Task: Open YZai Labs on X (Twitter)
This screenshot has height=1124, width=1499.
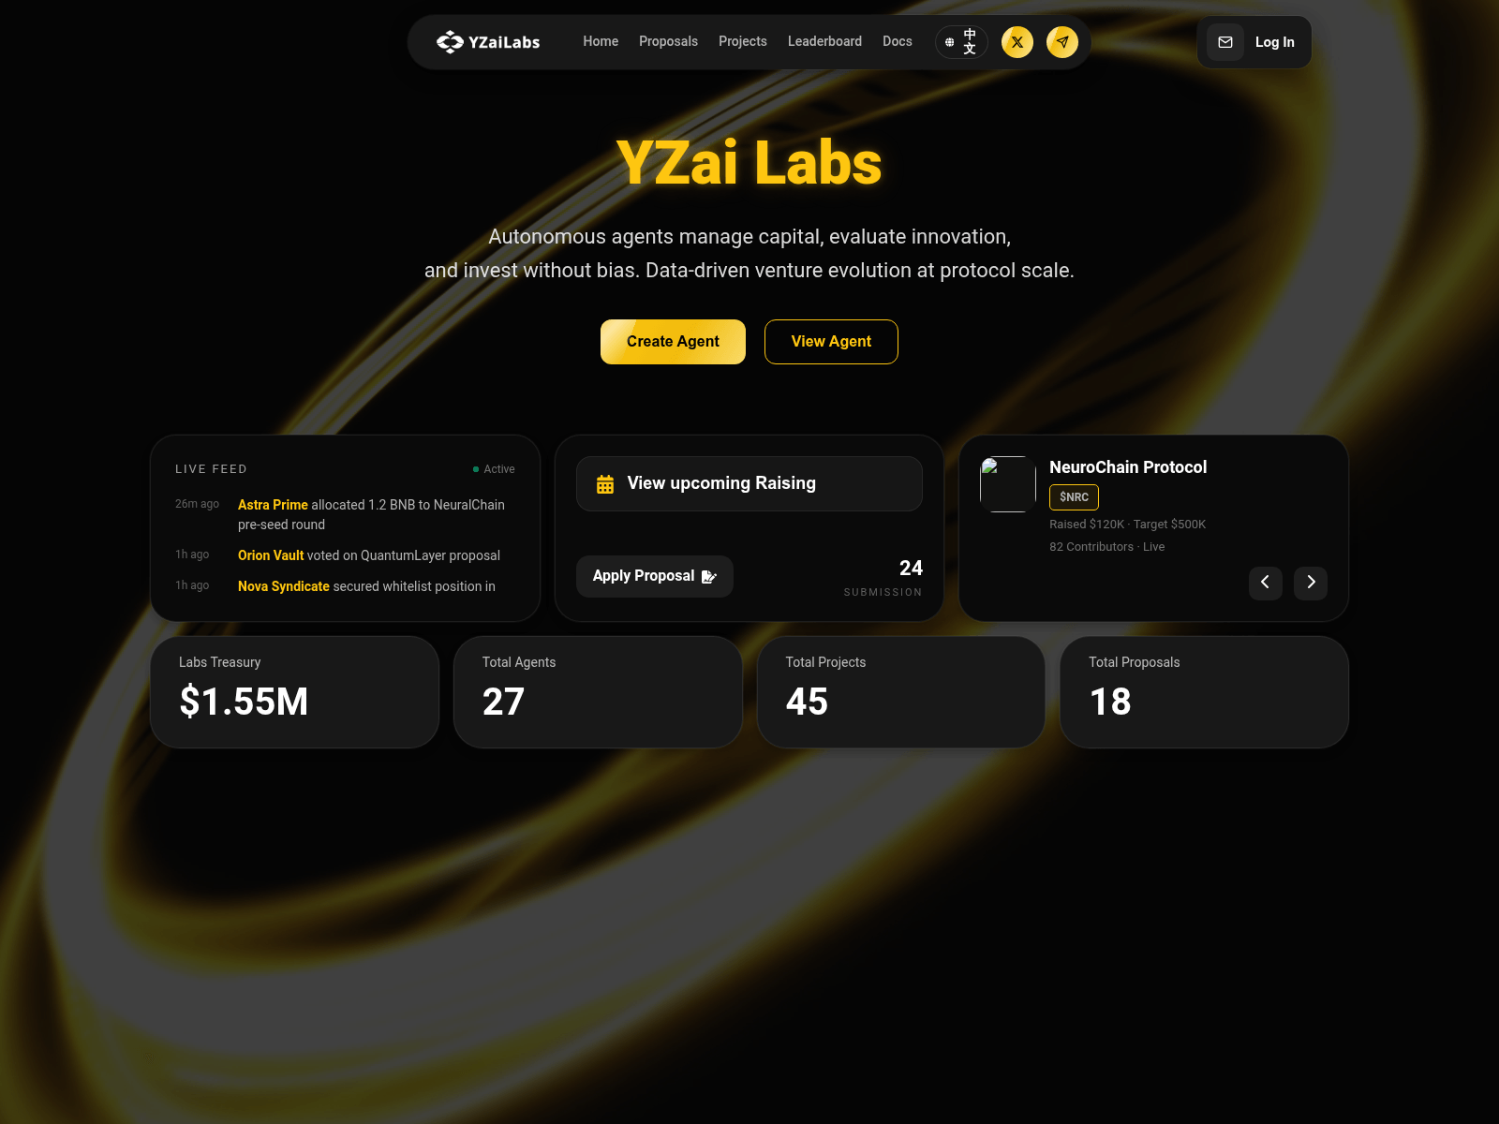Action: pos(1017,41)
